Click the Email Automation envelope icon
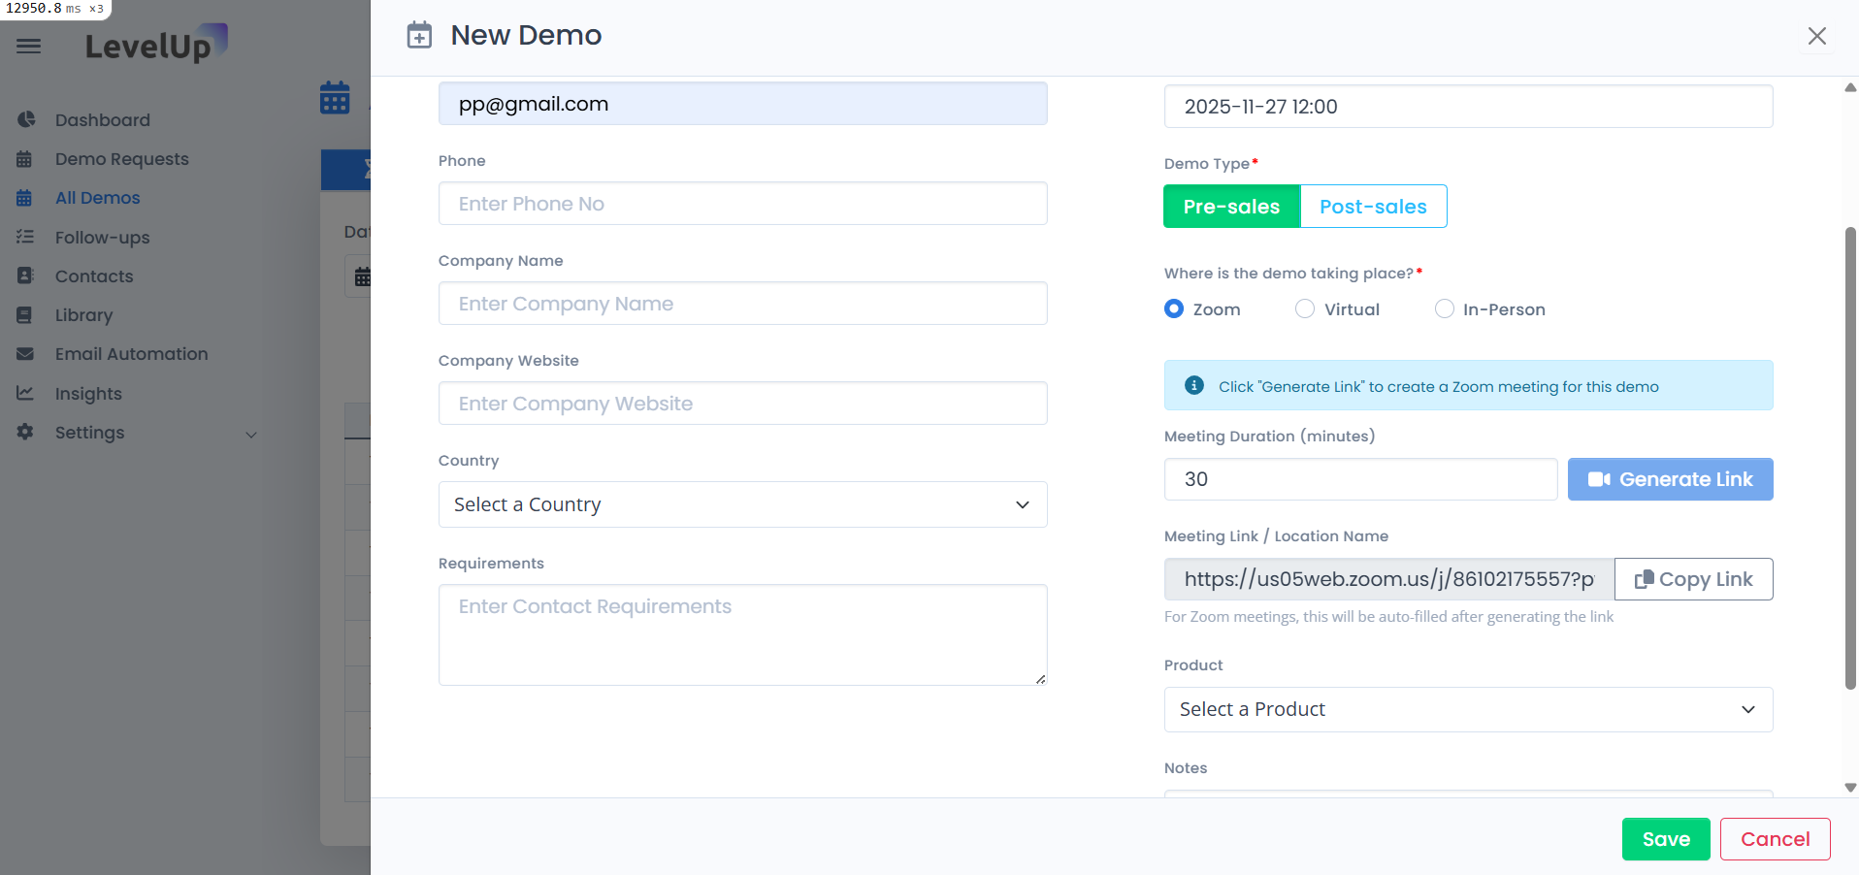Image resolution: width=1859 pixels, height=875 pixels. coord(25,354)
